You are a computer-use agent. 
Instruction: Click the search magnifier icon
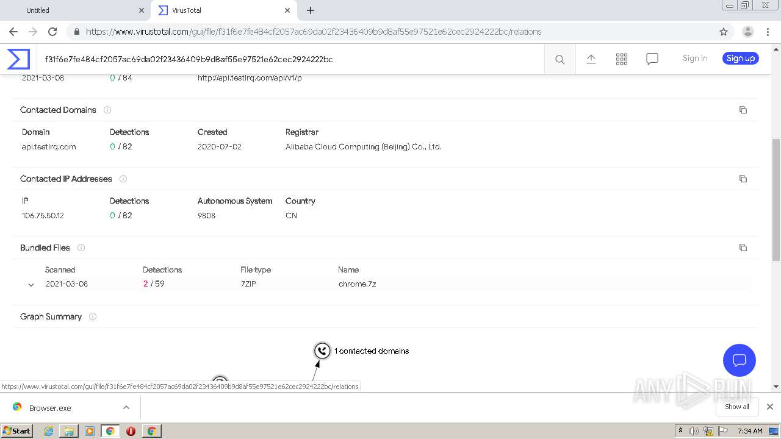coord(560,59)
